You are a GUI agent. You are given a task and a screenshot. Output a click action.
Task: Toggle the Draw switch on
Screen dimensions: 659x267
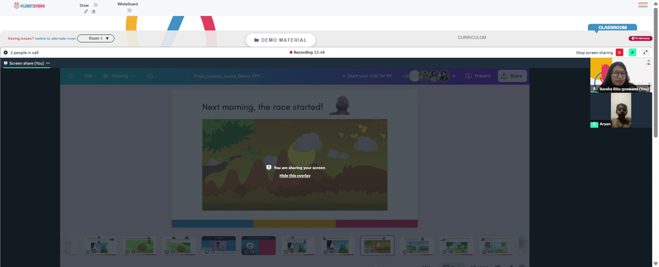pos(95,5)
